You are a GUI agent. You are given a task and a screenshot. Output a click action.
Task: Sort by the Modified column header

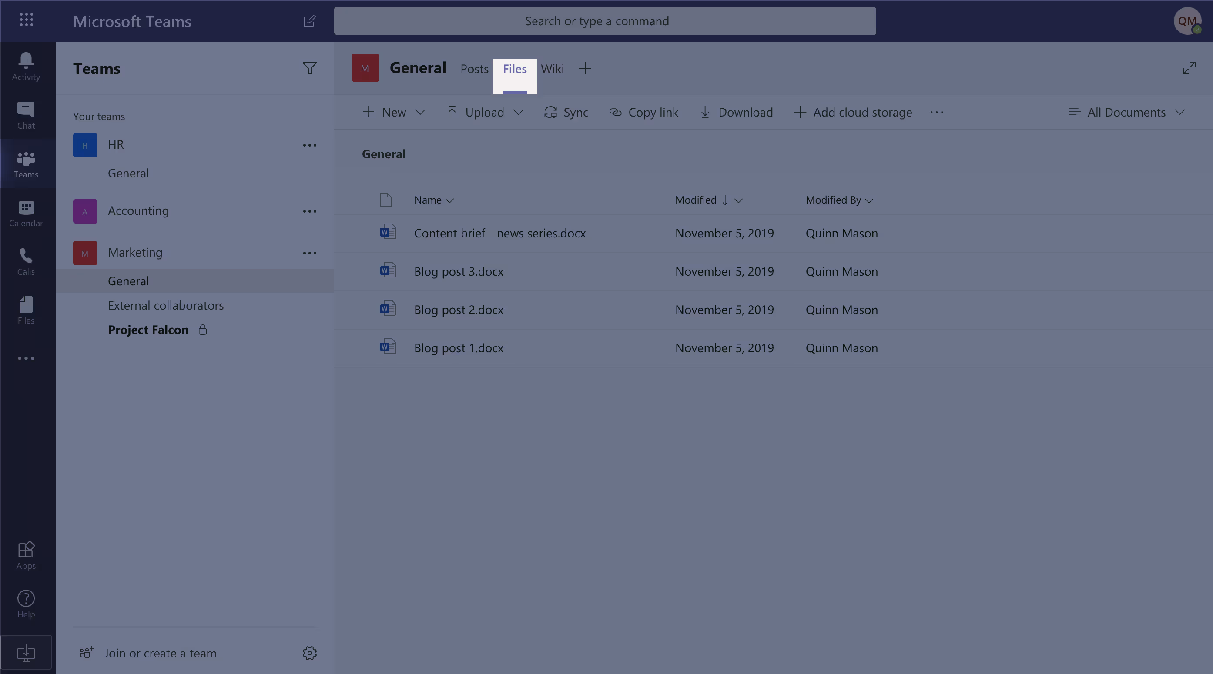(x=696, y=200)
